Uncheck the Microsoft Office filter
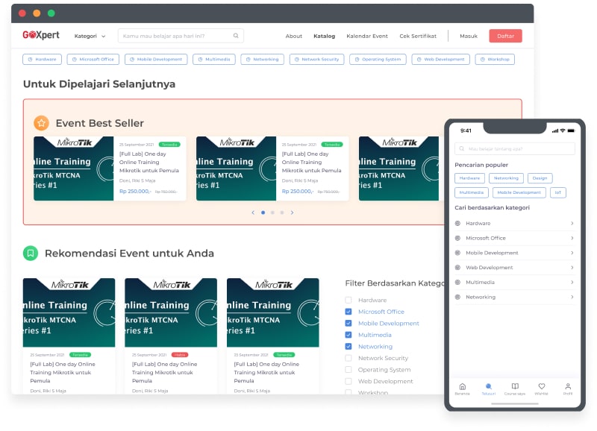The width and height of the screenshot is (597, 431). 348,312
